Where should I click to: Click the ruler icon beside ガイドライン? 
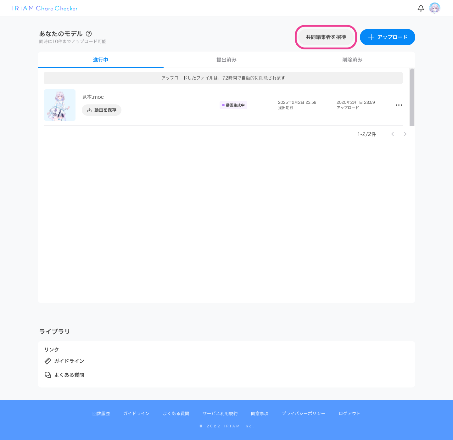coord(48,361)
